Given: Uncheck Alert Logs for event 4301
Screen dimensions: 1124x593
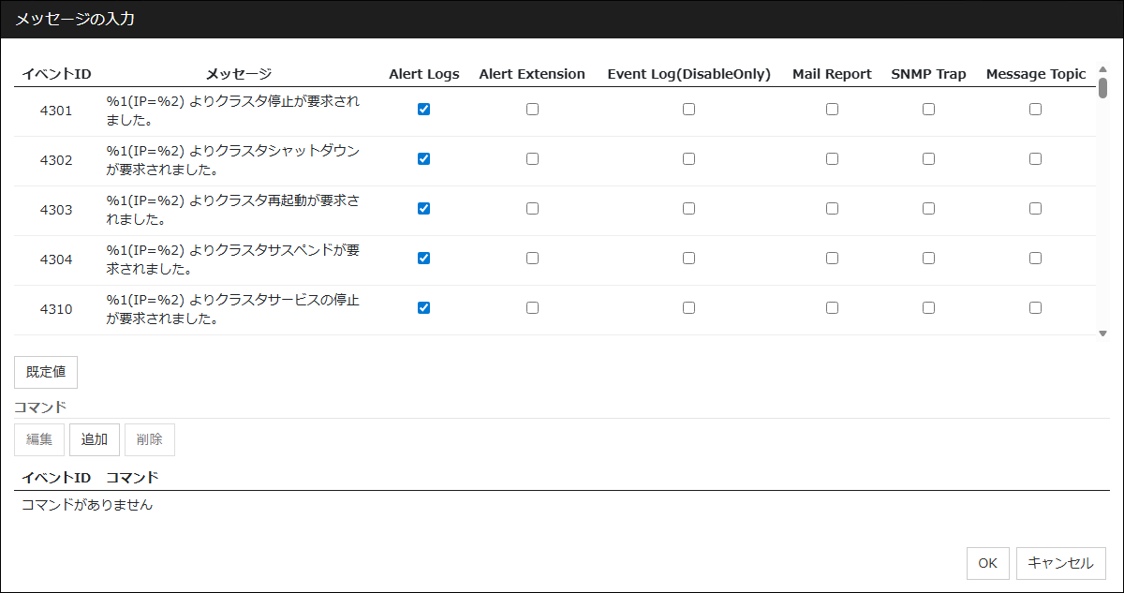Looking at the screenshot, I should pos(423,110).
